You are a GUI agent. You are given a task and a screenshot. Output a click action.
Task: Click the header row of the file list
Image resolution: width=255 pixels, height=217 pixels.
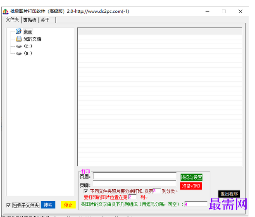click(x=160, y=31)
